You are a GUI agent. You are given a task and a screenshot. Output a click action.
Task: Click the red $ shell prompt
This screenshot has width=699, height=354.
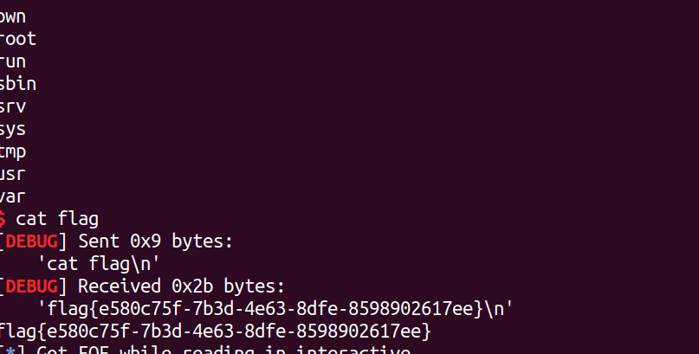click(x=3, y=219)
